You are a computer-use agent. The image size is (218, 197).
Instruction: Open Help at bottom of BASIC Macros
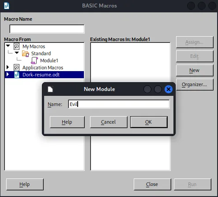point(25,184)
